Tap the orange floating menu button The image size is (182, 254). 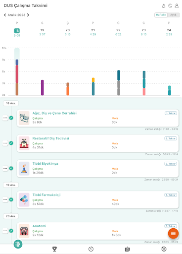tap(173, 233)
